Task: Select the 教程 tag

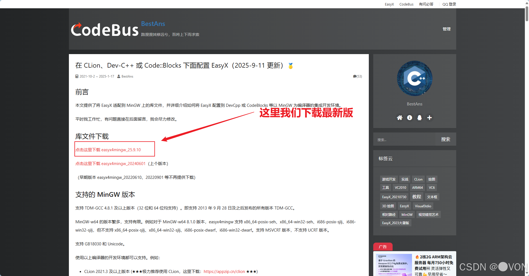Action: [417, 197]
